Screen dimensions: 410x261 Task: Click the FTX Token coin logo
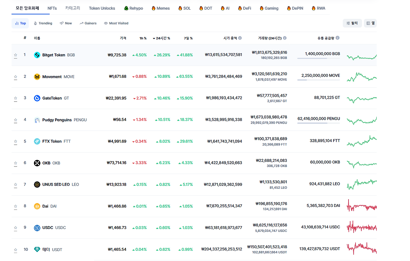37,142
